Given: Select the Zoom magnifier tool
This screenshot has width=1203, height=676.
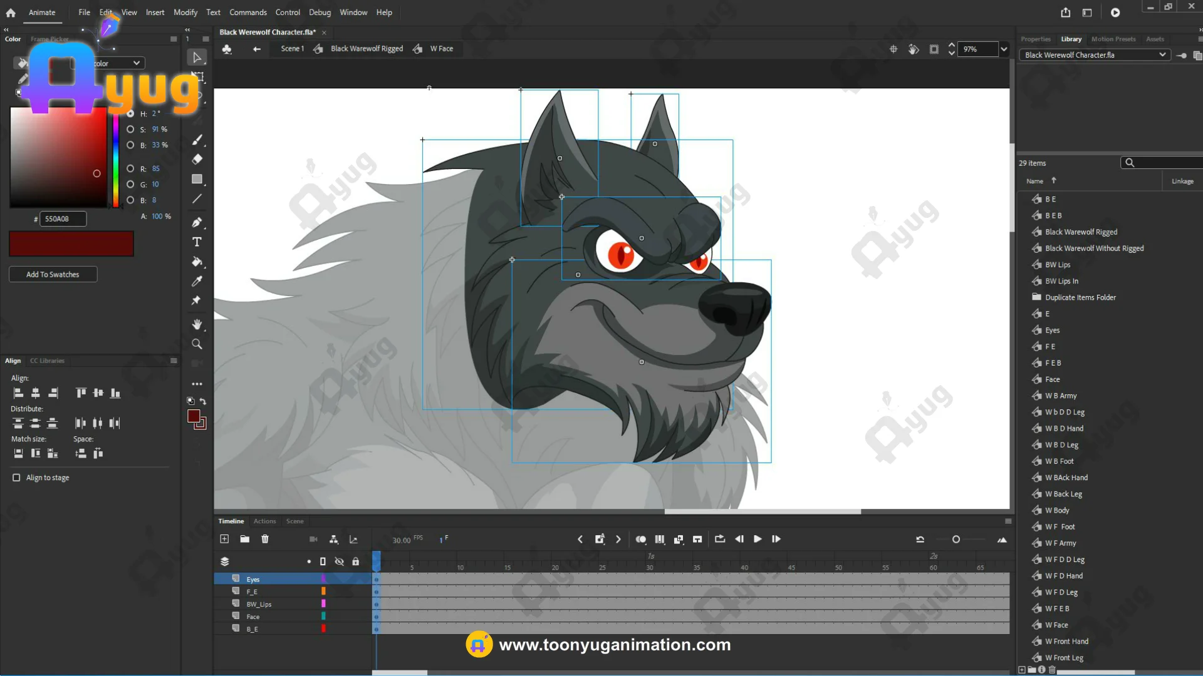Looking at the screenshot, I should pyautogui.click(x=197, y=344).
